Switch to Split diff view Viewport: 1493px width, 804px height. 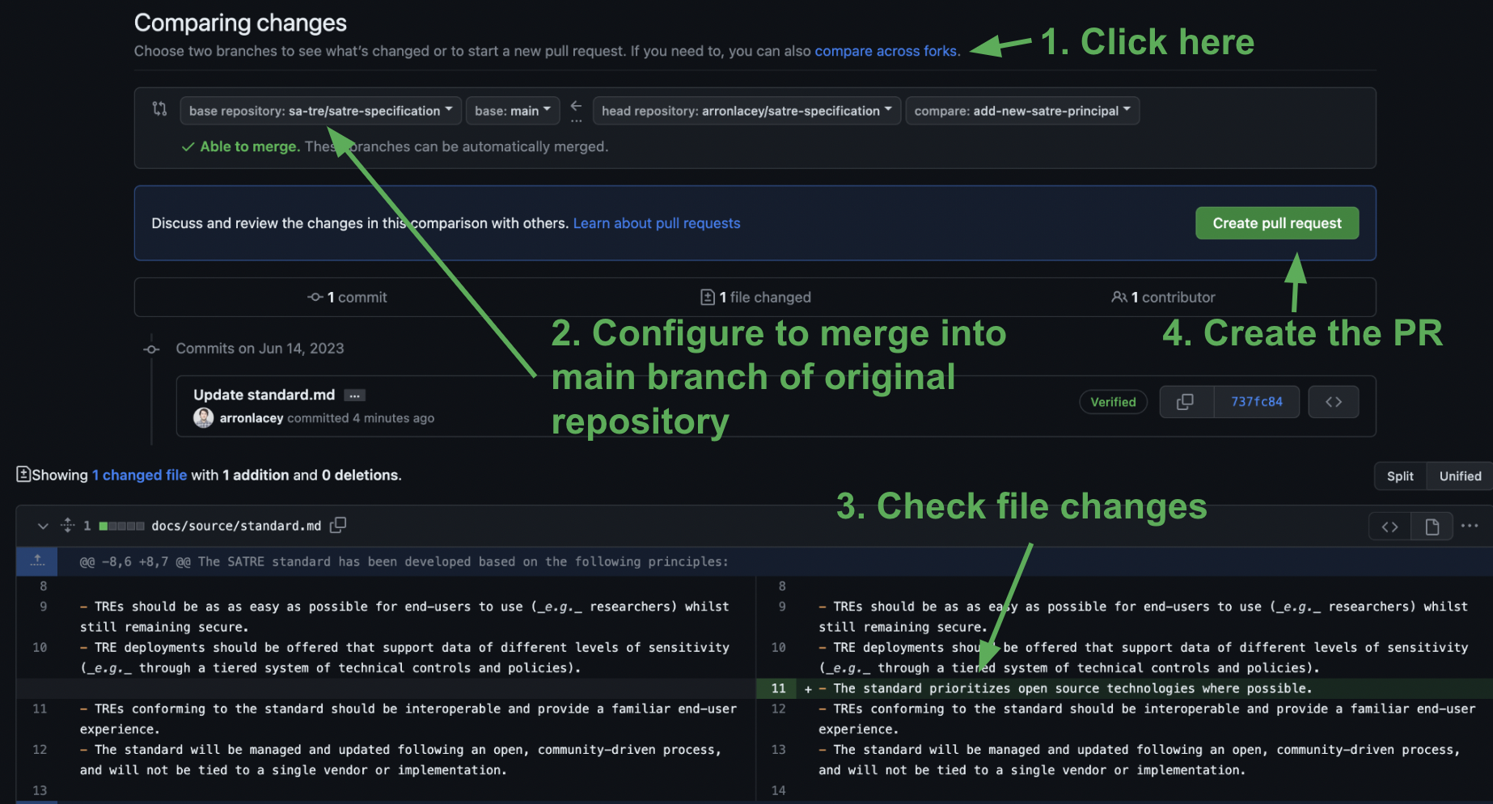click(x=1400, y=476)
